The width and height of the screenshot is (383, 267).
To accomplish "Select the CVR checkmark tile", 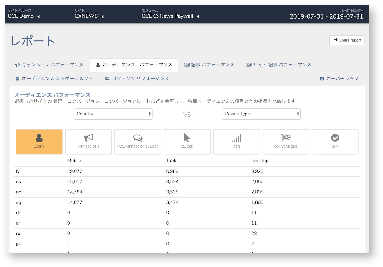I will point(335,142).
